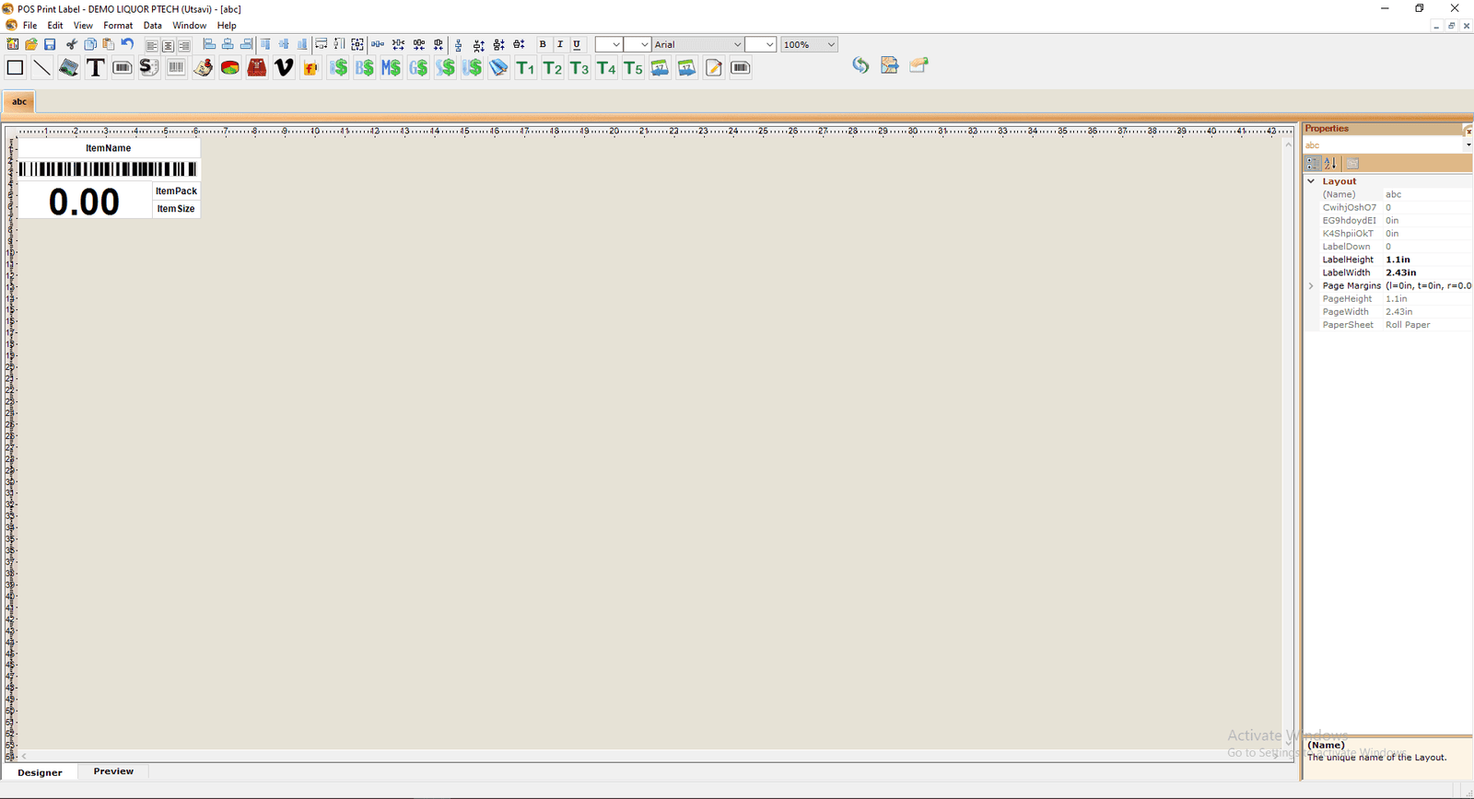Screen dimensions: 1474x799
Task: Click the alphabetical sort button in Properties
Action: coord(1330,164)
